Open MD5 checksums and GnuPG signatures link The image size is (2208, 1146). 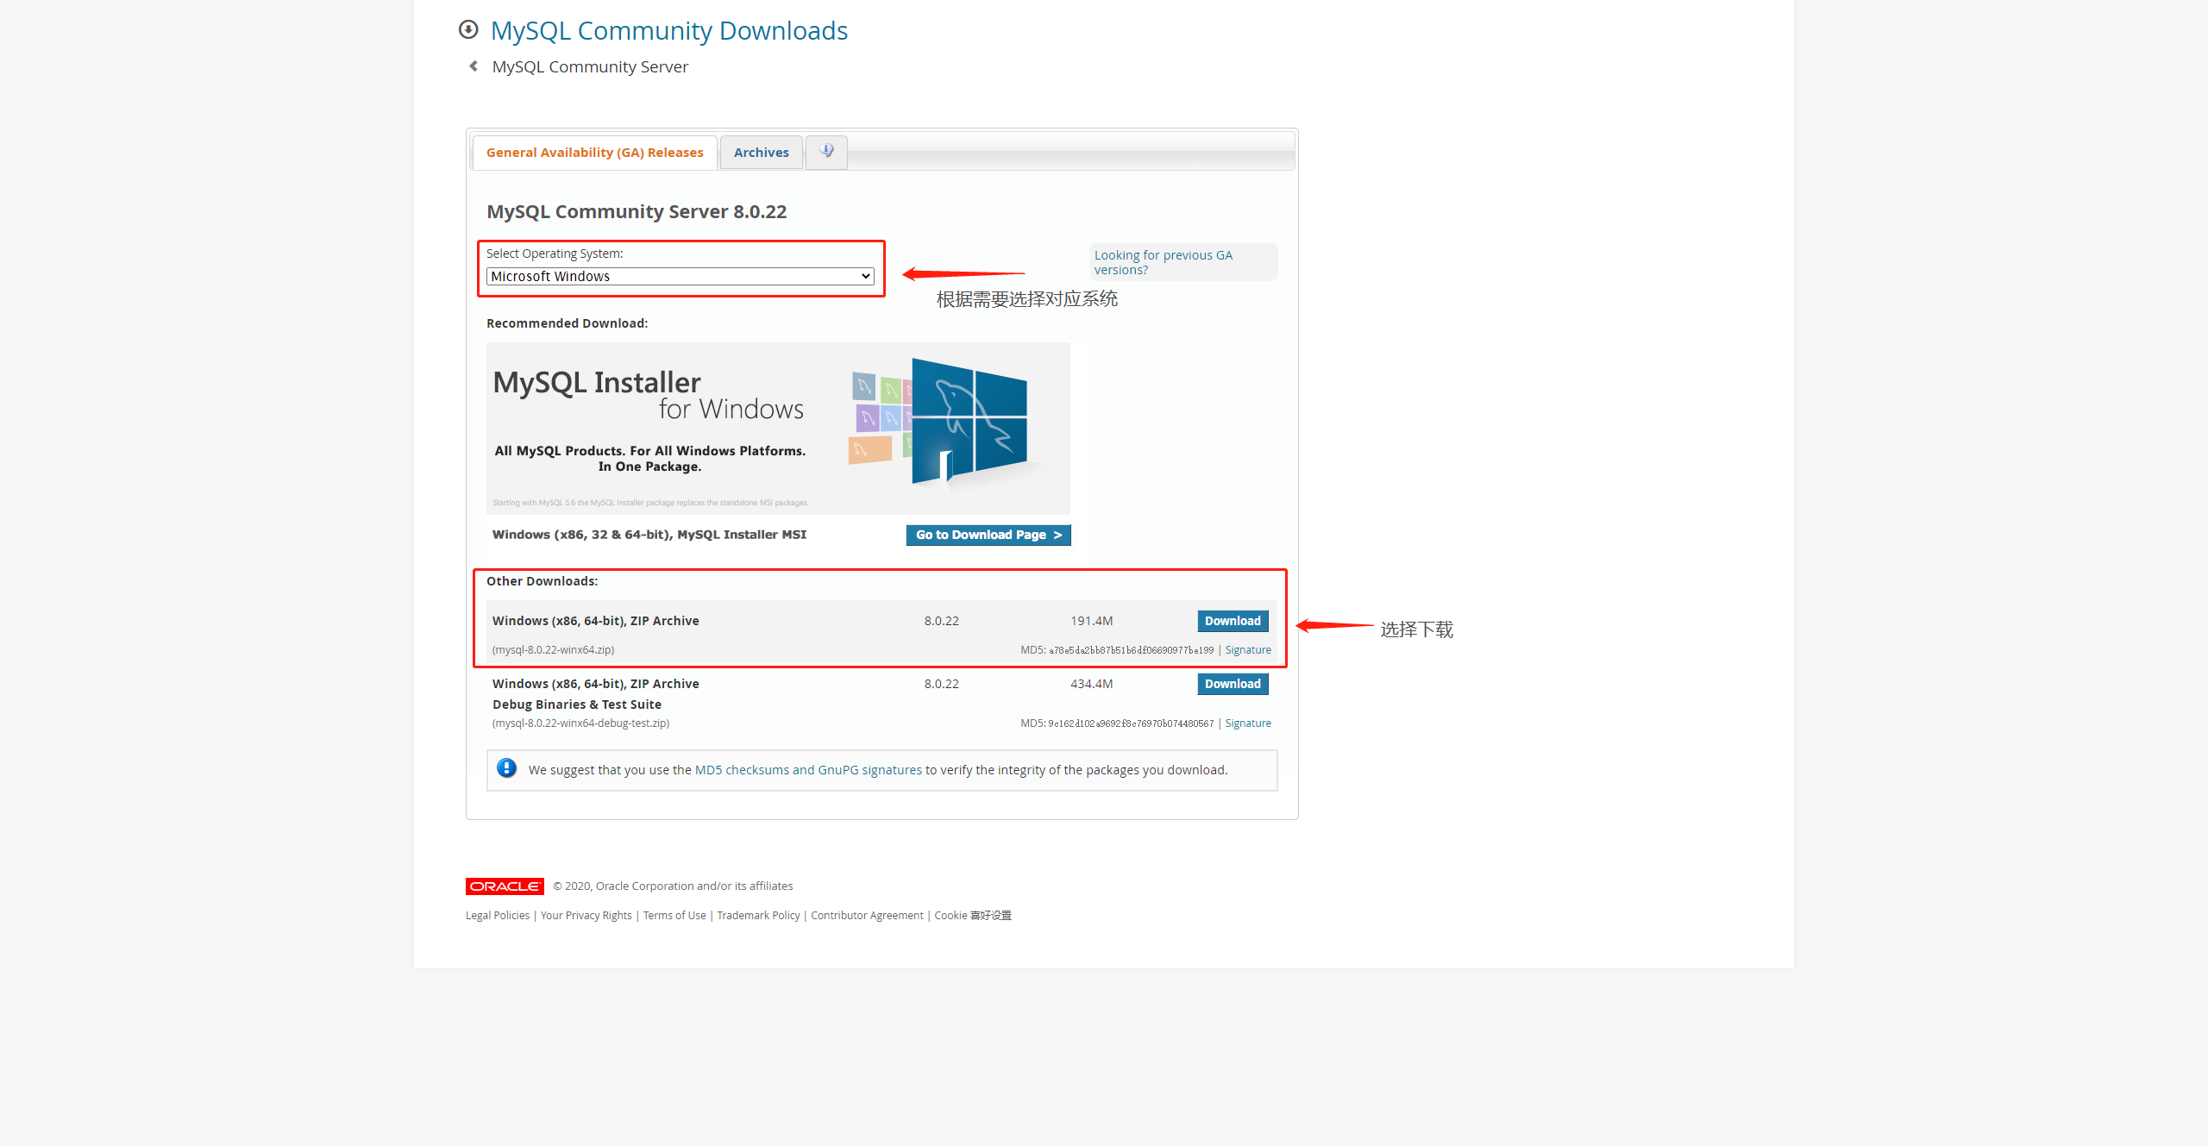pyautogui.click(x=808, y=770)
